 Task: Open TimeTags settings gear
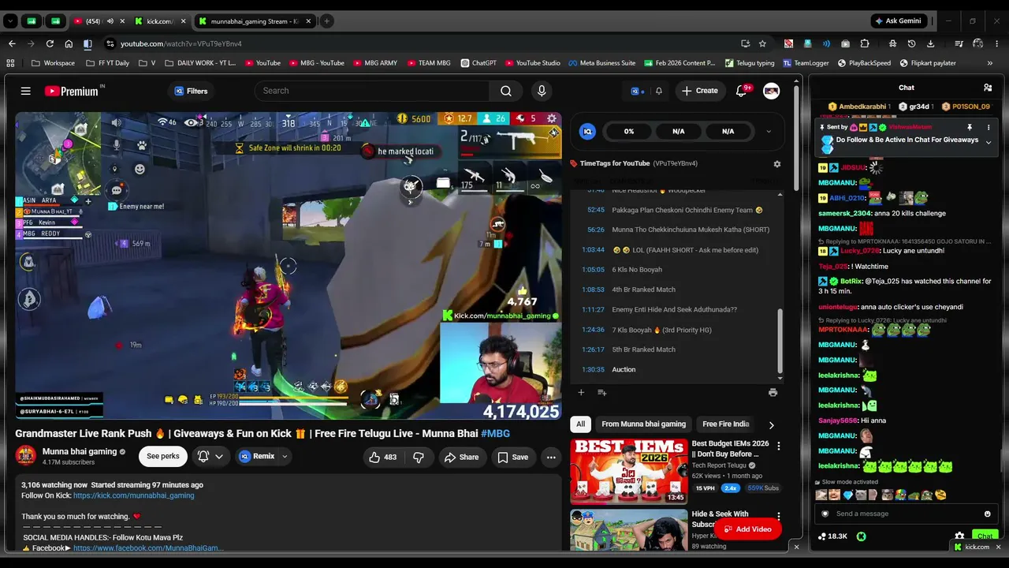tap(777, 163)
